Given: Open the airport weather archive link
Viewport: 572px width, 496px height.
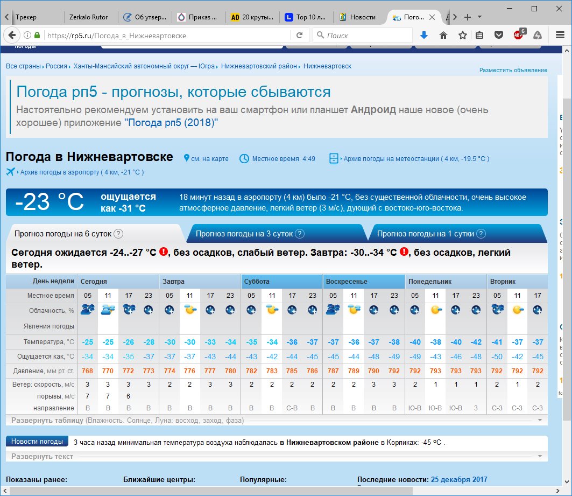Looking at the screenshot, I should point(81,172).
